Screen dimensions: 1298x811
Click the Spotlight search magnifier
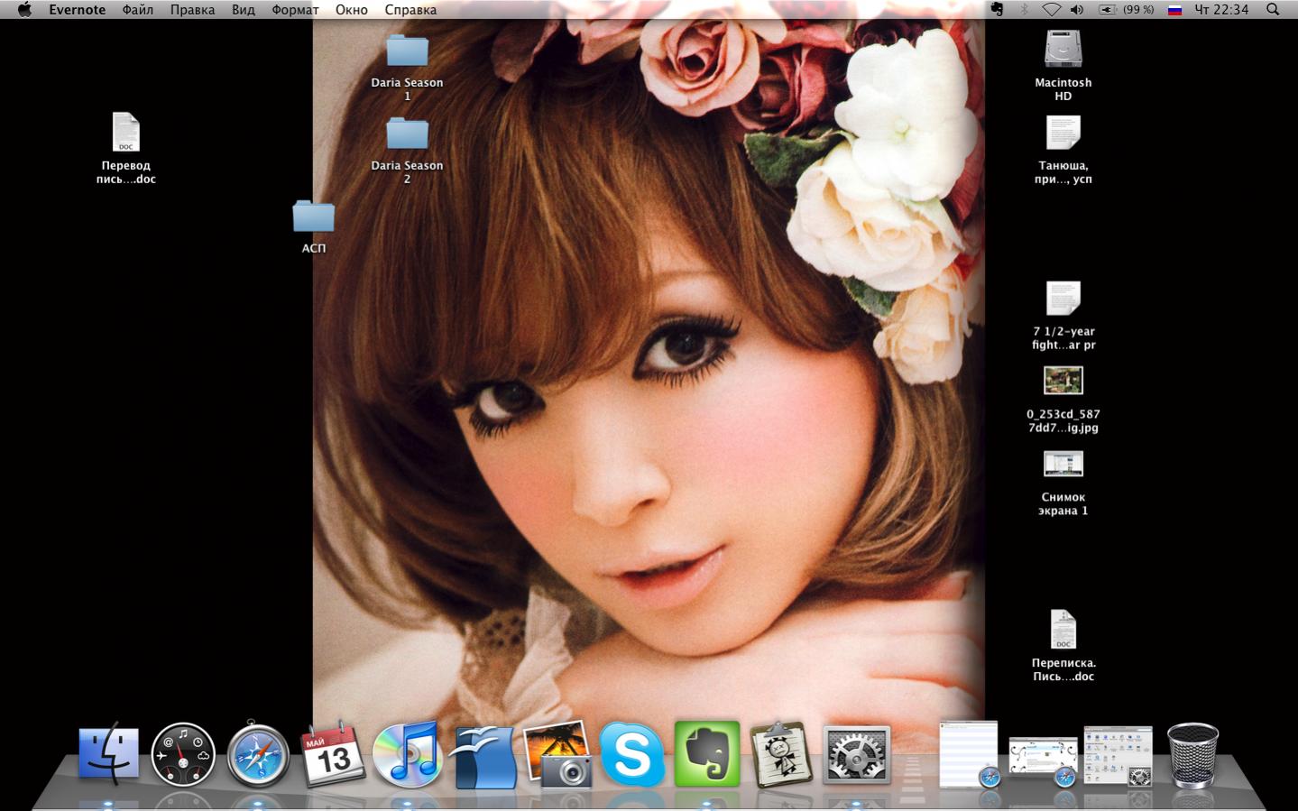[x=1273, y=10]
